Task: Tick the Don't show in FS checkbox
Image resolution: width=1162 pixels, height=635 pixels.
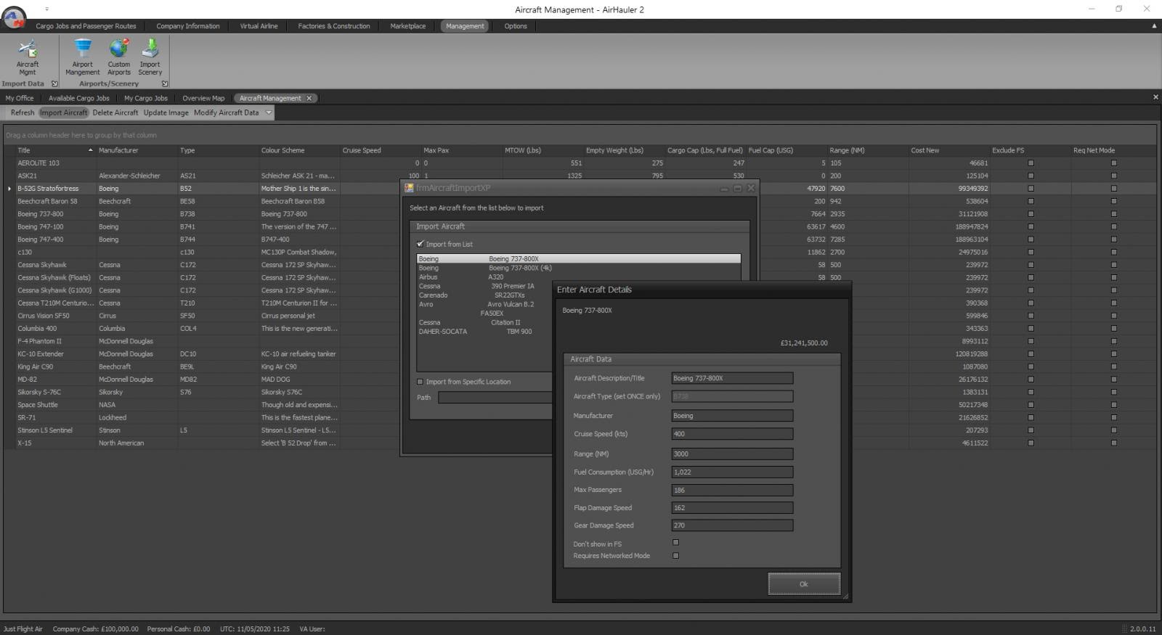Action: [675, 543]
